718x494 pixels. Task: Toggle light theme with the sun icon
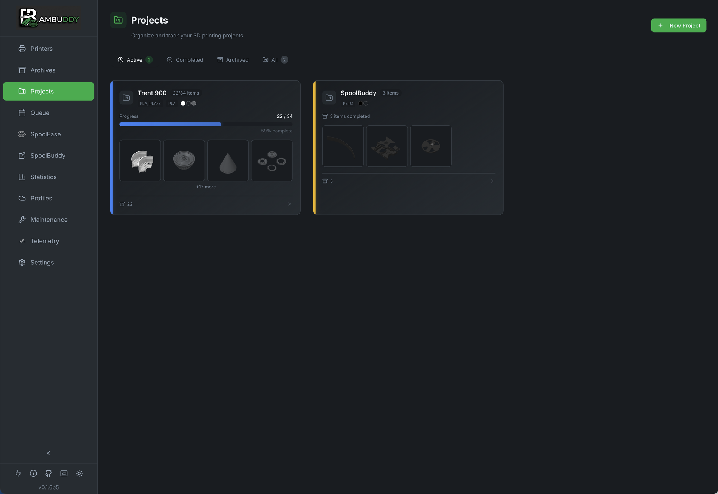79,473
